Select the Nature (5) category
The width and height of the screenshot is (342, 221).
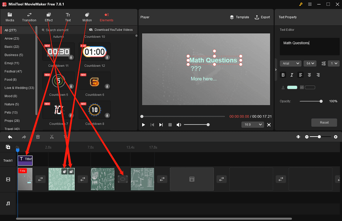(x=11, y=104)
